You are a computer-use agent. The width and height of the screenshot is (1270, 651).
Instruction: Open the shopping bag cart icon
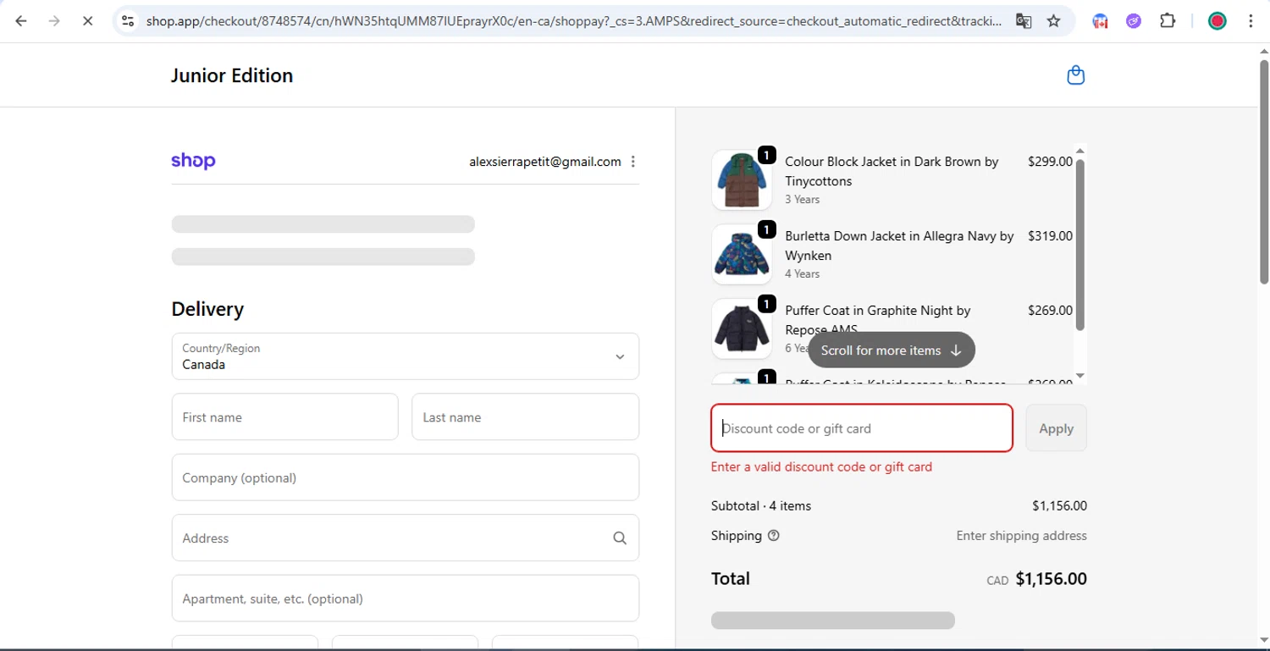click(1075, 75)
